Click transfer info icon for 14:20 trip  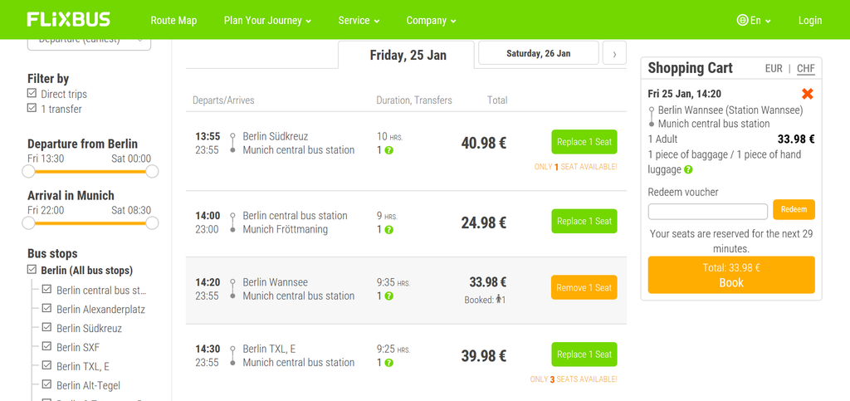pyautogui.click(x=389, y=296)
